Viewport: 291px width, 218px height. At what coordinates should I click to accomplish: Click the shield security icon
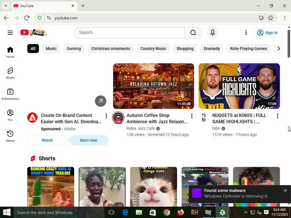(40, 18)
